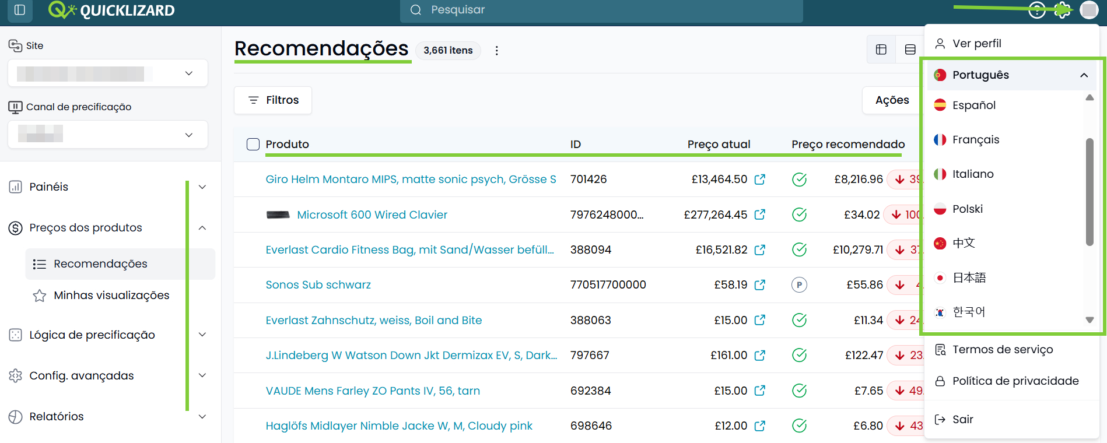Viewport: 1107px width, 443px height.
Task: Open the settings gear in the top bar
Action: (1063, 10)
